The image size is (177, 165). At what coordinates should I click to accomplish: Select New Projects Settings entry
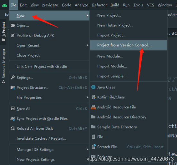pos(49,160)
